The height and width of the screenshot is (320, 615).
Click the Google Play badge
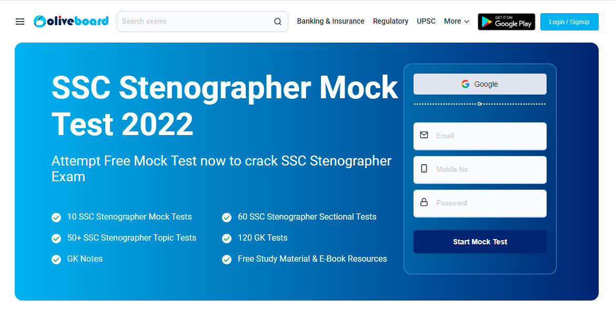[506, 22]
